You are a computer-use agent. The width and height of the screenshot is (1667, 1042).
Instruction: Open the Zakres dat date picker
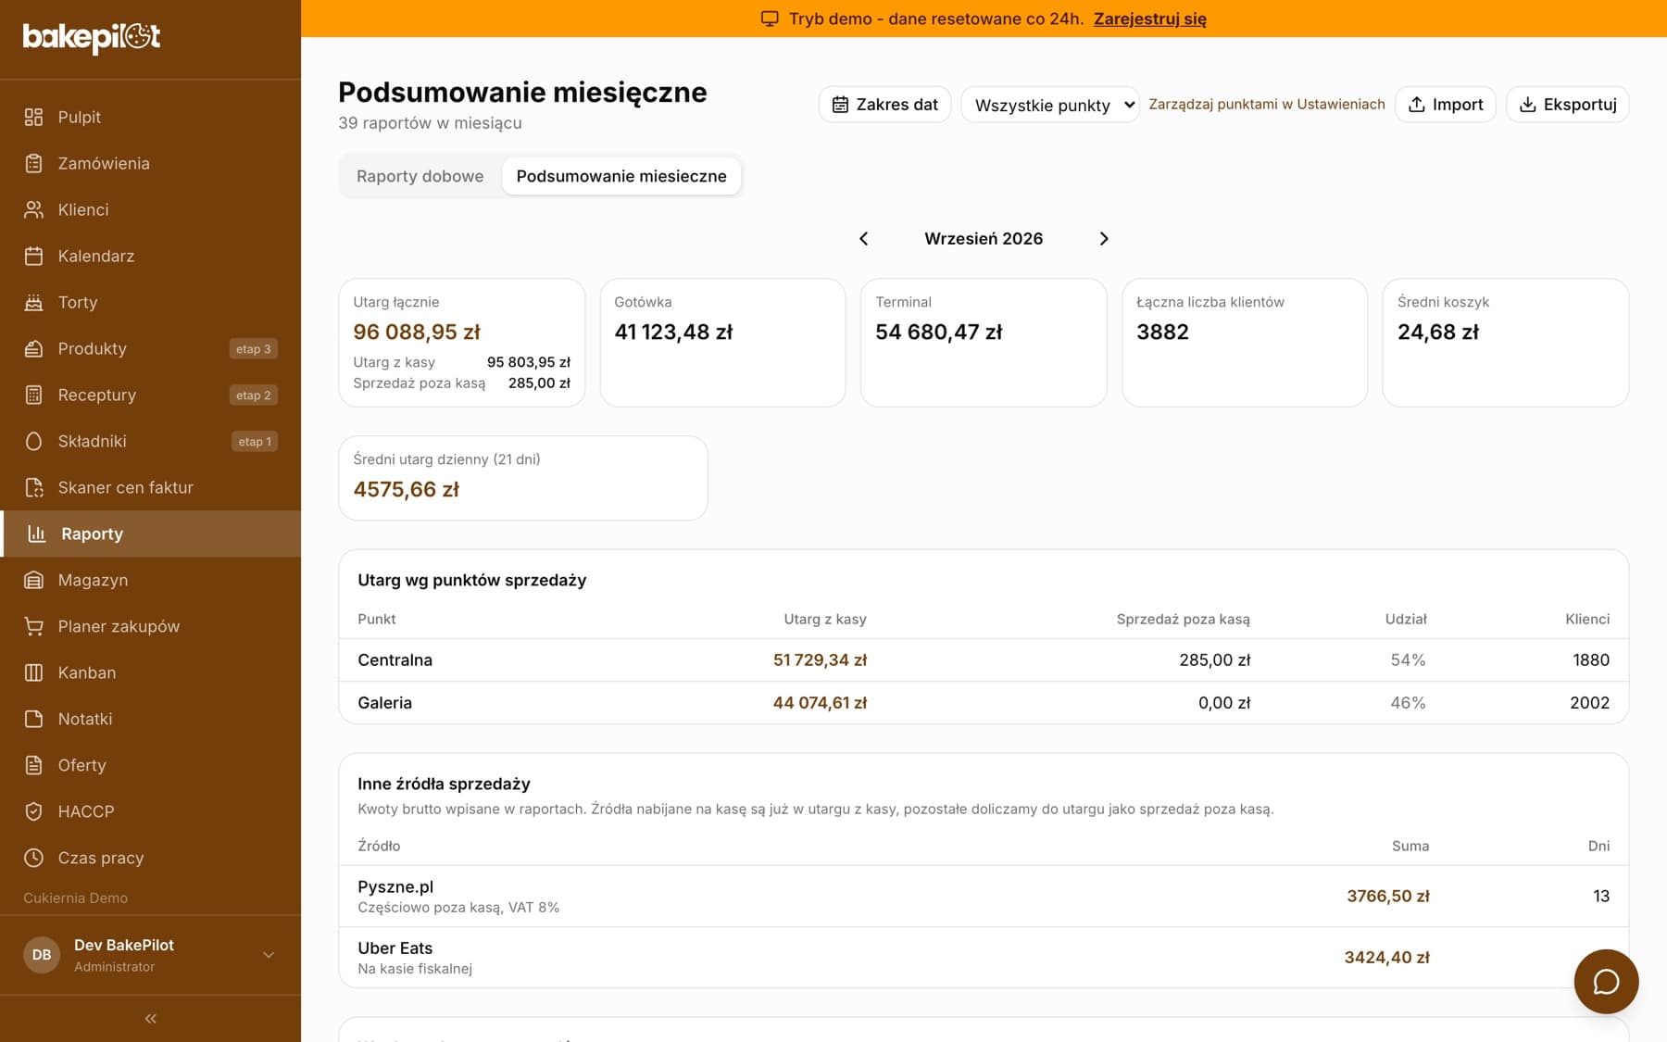[884, 105]
